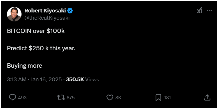Click the reply speech bubble icon
Image resolution: width=218 pixels, height=109 pixels.
click(x=12, y=97)
